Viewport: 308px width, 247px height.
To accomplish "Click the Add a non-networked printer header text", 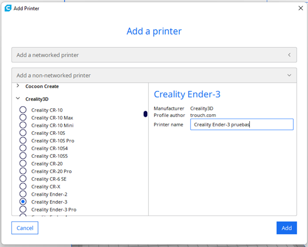I will [x=53, y=75].
